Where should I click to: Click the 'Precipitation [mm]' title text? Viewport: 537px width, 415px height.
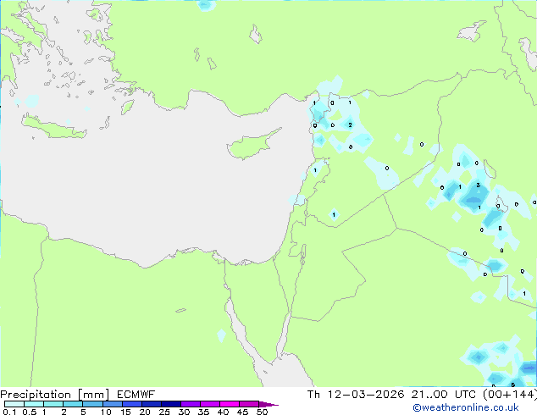pos(55,395)
